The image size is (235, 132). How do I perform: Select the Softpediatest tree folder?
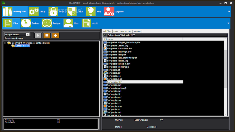[22, 46]
